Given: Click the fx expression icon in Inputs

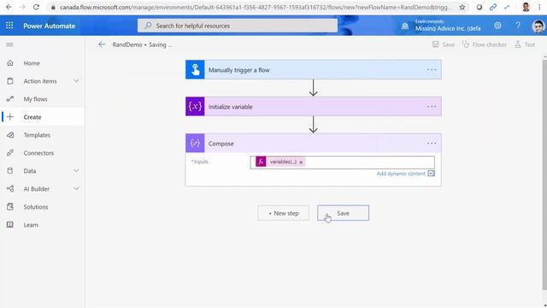Looking at the screenshot, I should (x=261, y=162).
